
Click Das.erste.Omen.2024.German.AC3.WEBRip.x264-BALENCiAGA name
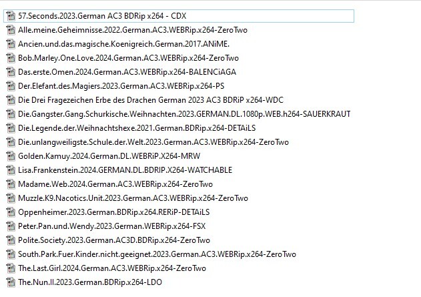(x=127, y=72)
